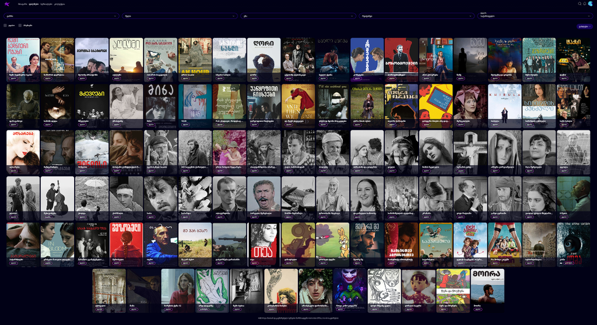This screenshot has height=325, width=597.
Task: Open the 'AND THEN WE' yellow poster
Action: [x=298, y=106]
